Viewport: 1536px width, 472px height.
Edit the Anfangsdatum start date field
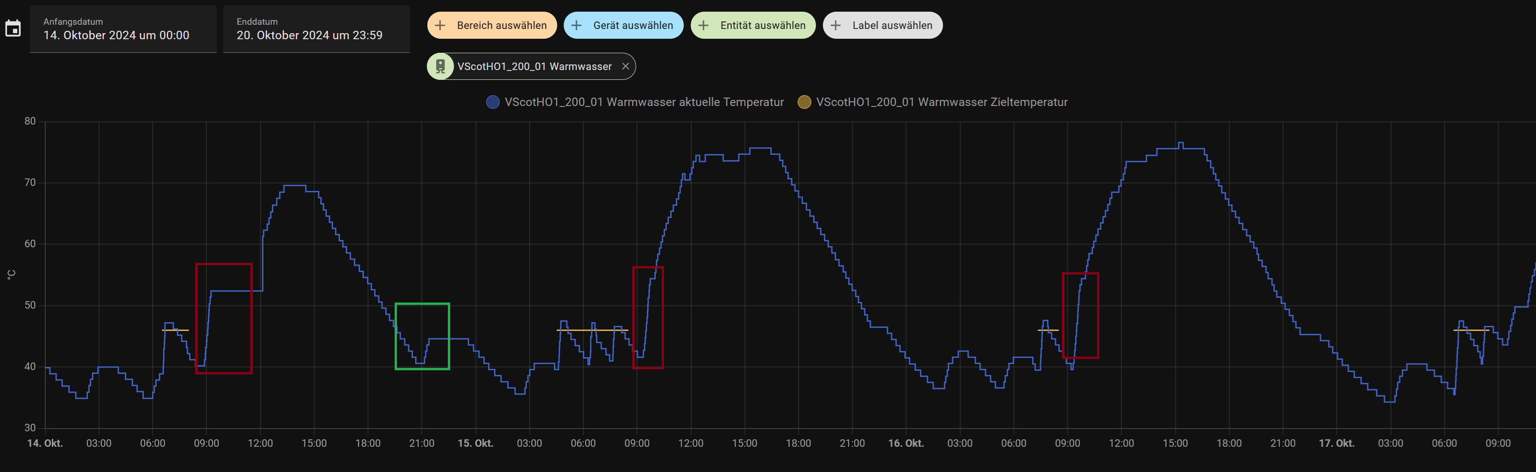[123, 29]
